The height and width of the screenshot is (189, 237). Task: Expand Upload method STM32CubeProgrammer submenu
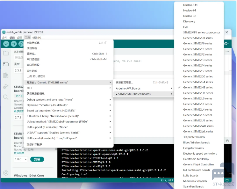(68, 121)
